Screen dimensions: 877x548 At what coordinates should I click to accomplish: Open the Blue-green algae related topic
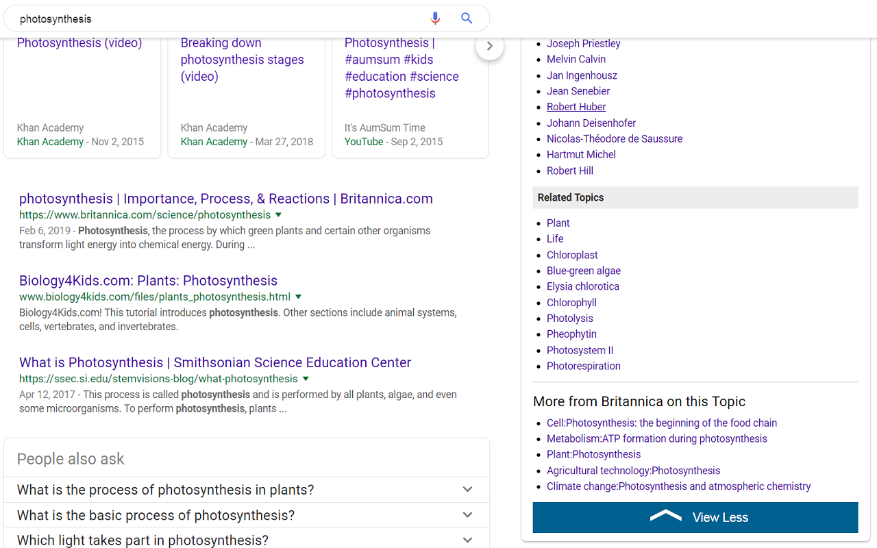click(x=584, y=271)
